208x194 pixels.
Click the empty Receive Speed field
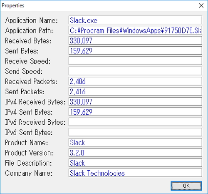tap(135, 61)
